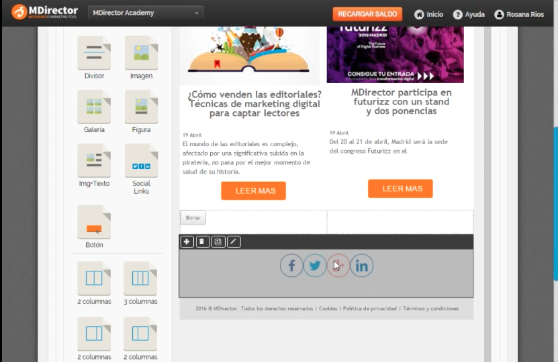The width and height of the screenshot is (558, 362).
Task: Select the Botón block icon
Action: [94, 222]
